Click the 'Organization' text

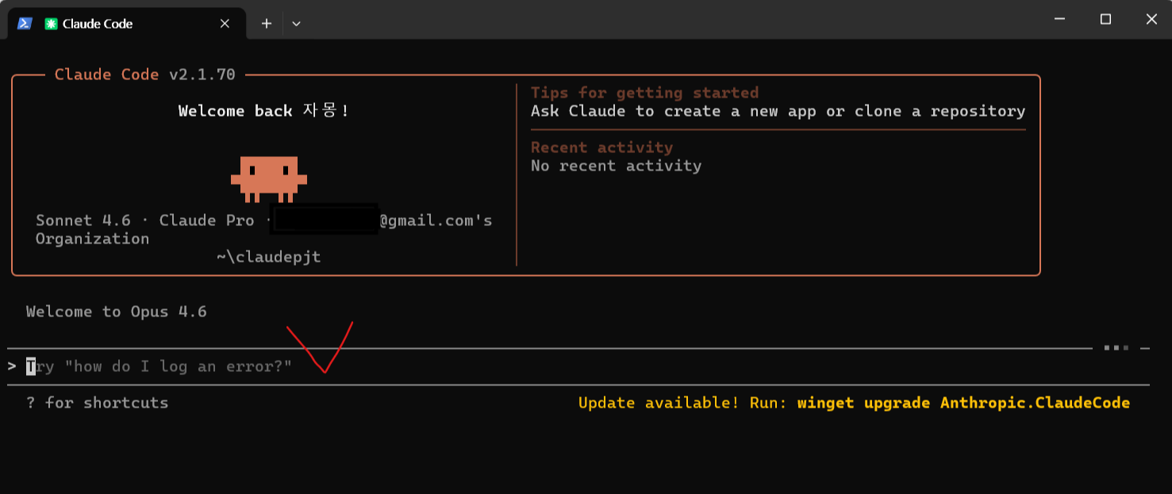coord(92,239)
